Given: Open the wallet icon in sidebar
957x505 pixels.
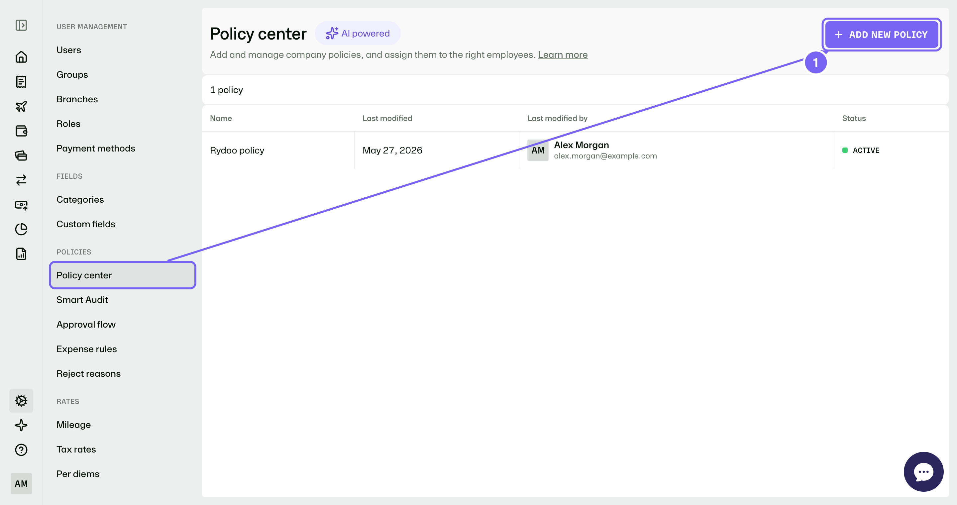Looking at the screenshot, I should click(x=21, y=131).
